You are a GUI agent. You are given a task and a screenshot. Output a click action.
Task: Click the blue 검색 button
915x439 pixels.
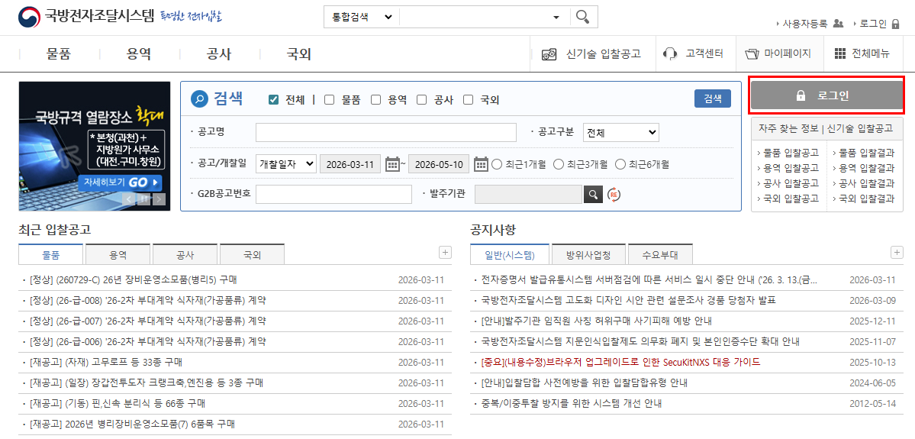[713, 98]
